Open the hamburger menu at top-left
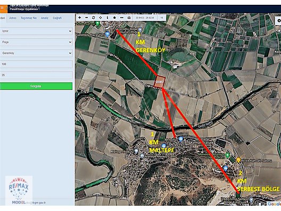 2,8
